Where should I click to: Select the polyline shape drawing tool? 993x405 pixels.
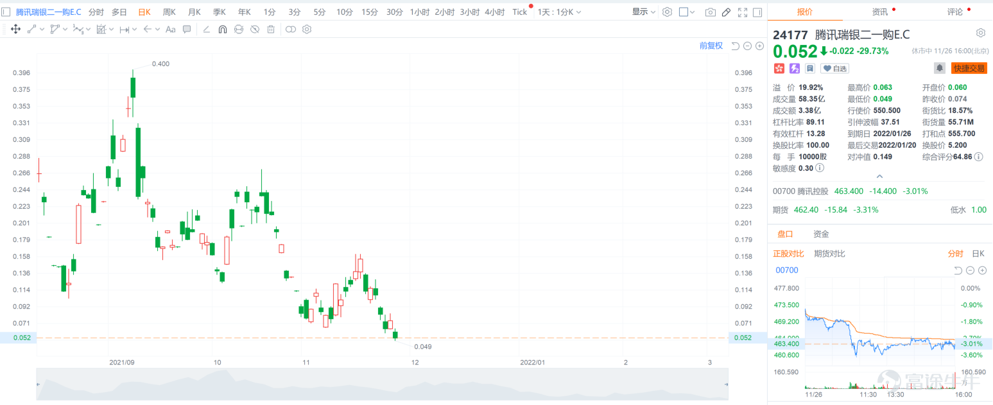click(x=55, y=29)
